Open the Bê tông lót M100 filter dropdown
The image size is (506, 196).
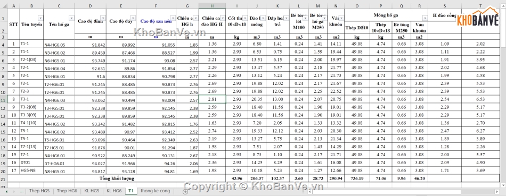pyautogui.click(x=305, y=18)
